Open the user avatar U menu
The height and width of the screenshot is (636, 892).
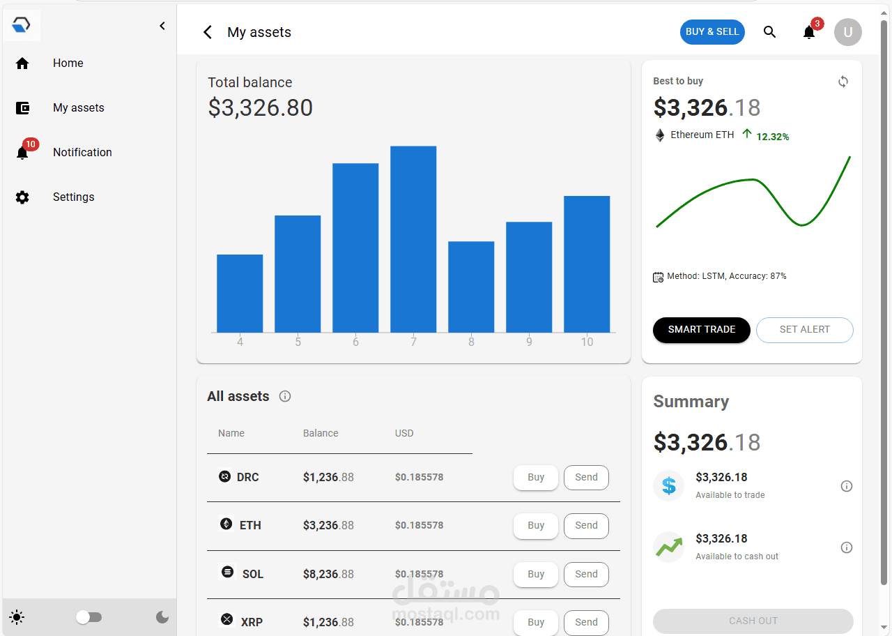tap(848, 32)
